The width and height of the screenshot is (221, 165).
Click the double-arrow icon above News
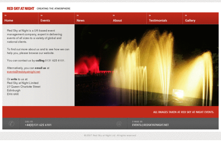point(78,15)
